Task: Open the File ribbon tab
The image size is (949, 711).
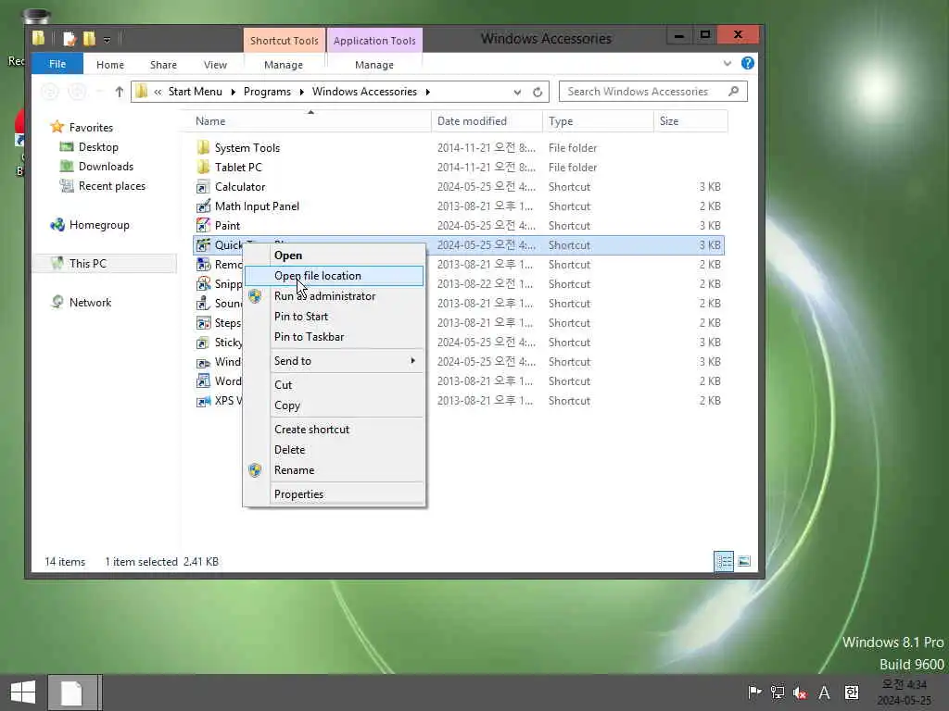Action: coord(57,64)
